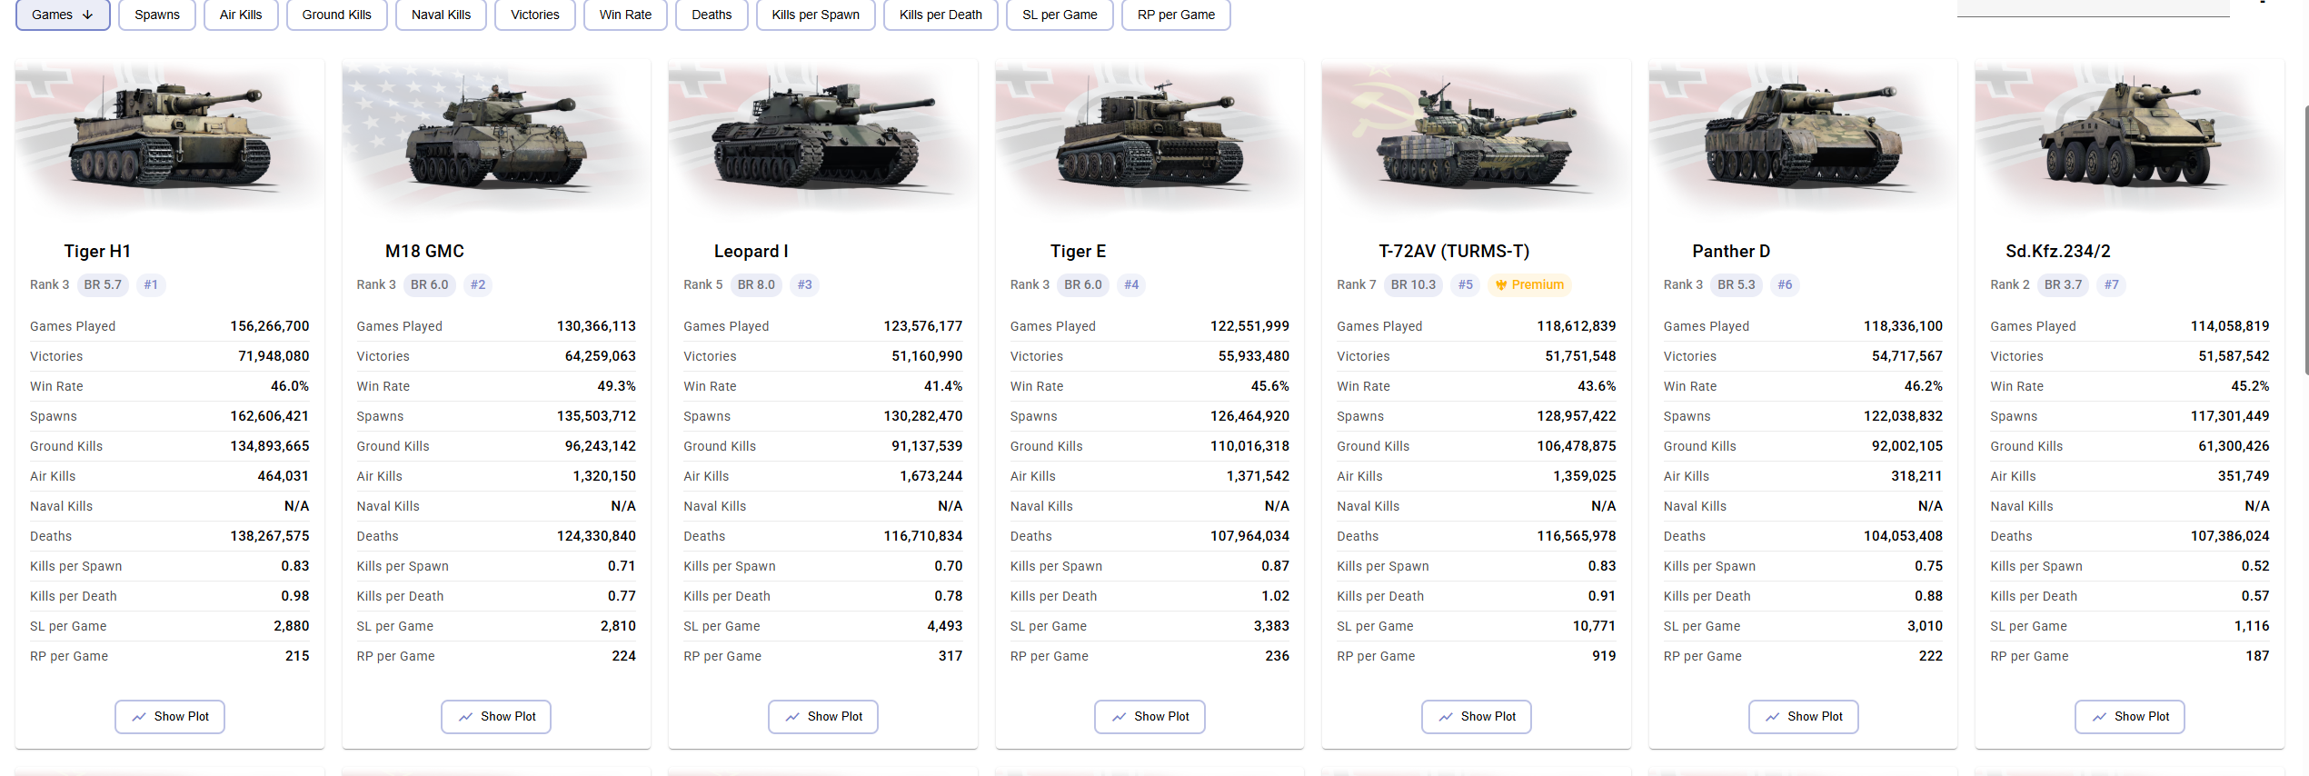The height and width of the screenshot is (776, 2309).
Task: Show plot for T-72AV (TURMS-T)
Action: (1476, 717)
